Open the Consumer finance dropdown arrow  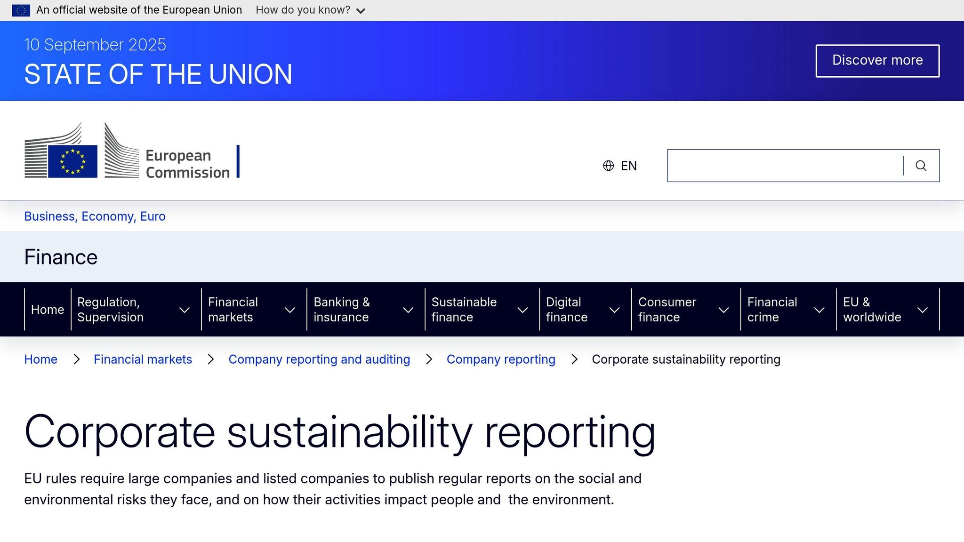723,310
